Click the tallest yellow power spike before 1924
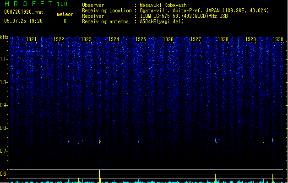This screenshot has width=288, height=183. point(99,176)
